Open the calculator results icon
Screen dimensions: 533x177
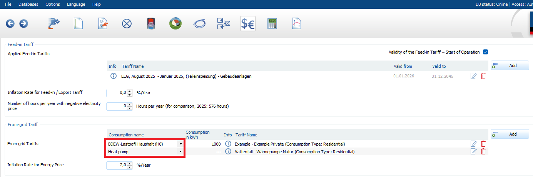(272, 24)
